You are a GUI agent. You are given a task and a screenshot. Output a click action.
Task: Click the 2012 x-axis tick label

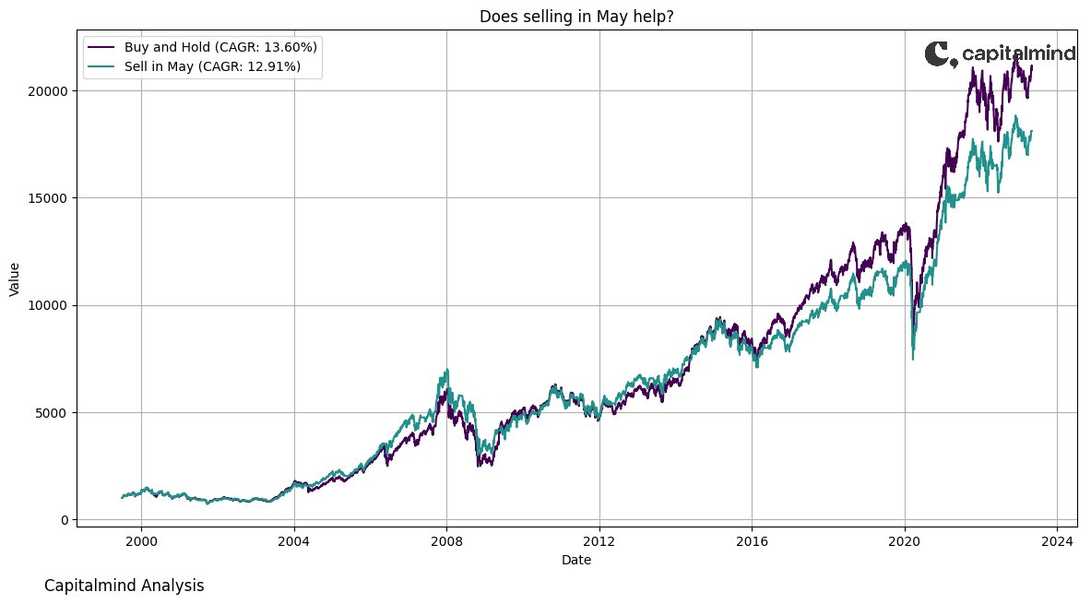pyautogui.click(x=599, y=540)
